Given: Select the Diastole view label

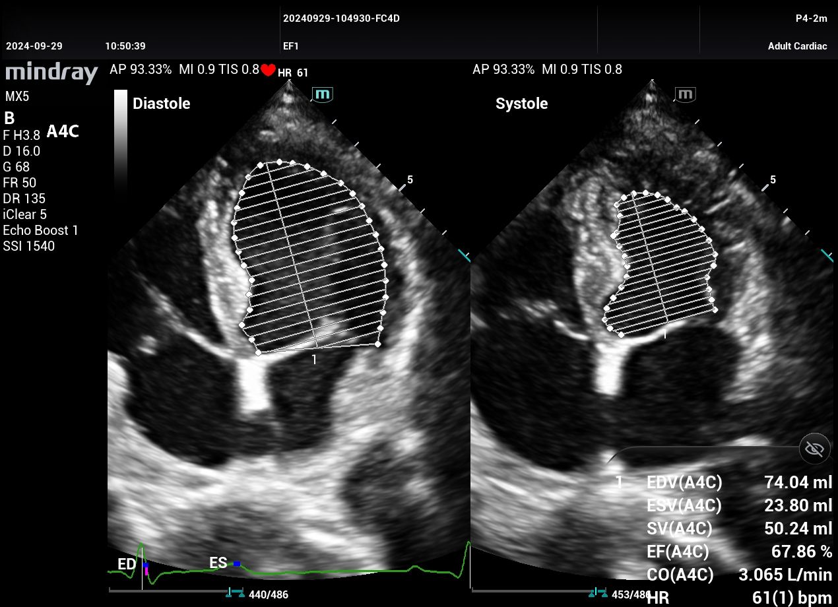Looking at the screenshot, I should [161, 104].
